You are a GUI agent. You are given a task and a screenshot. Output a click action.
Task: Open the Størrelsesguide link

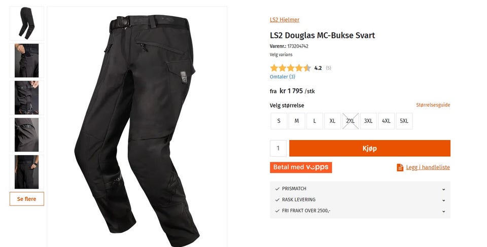[x=433, y=105]
